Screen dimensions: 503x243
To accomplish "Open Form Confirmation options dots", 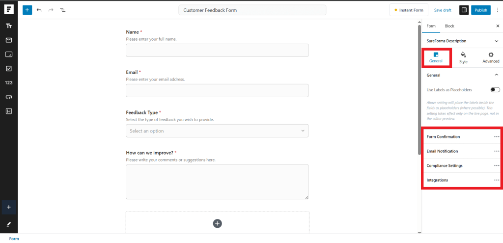I will tap(497, 136).
